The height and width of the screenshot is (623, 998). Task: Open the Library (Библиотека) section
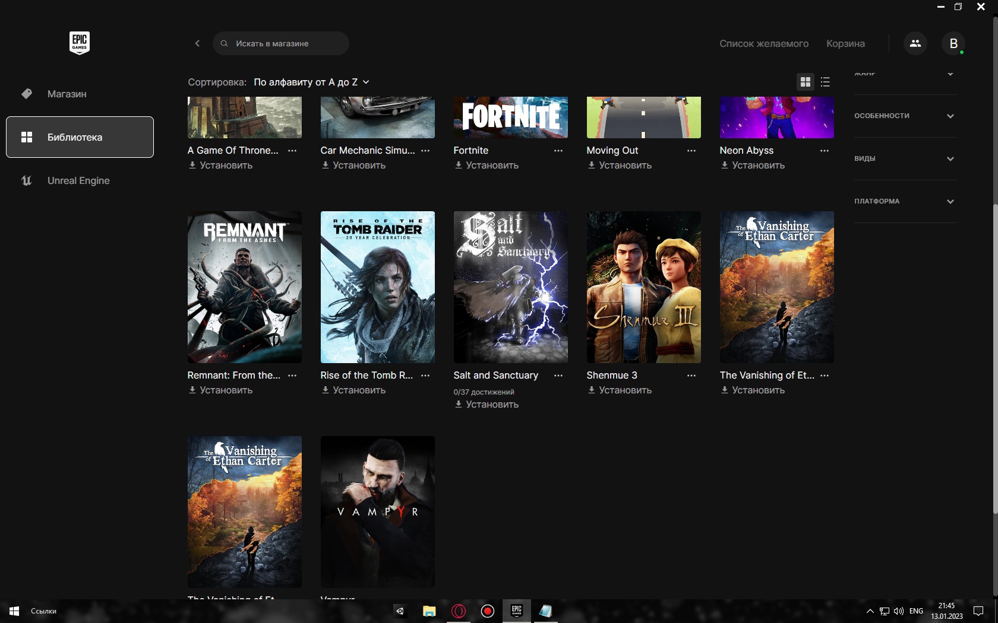coord(80,137)
